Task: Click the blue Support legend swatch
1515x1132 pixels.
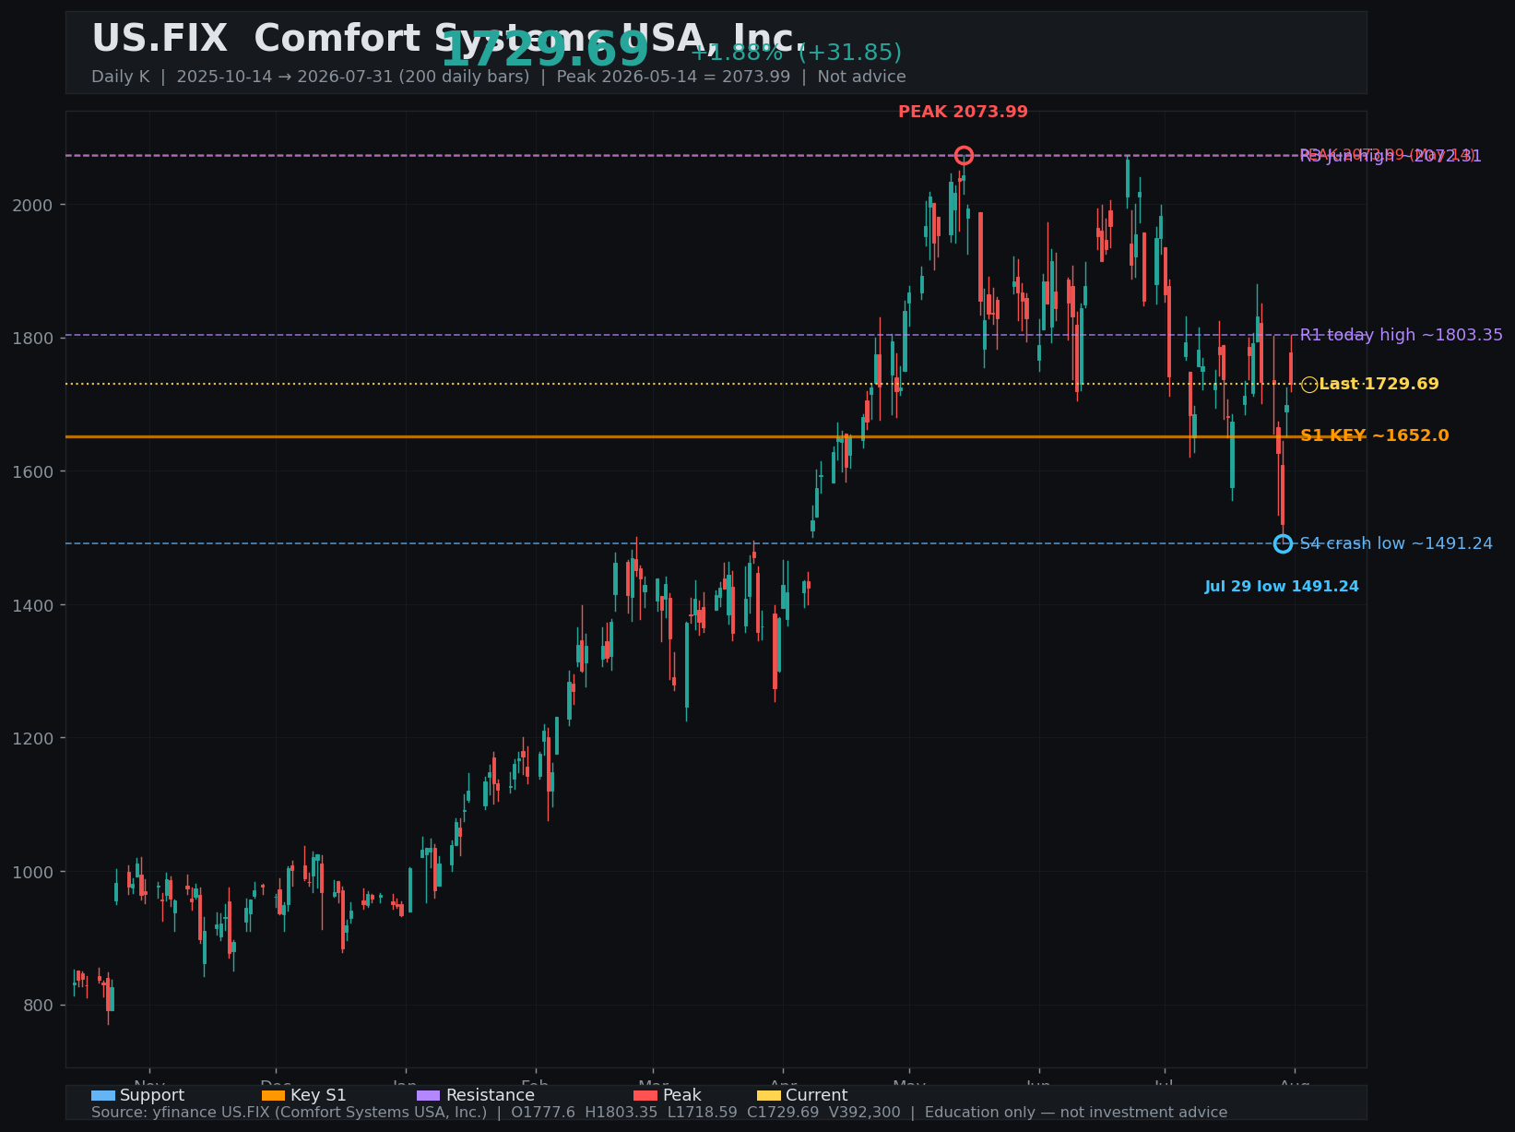Action: 103,1096
